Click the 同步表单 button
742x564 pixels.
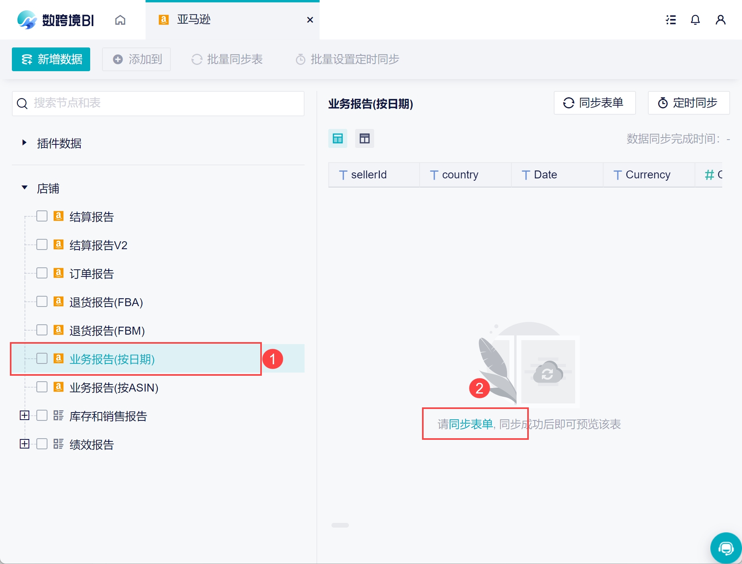tap(594, 103)
